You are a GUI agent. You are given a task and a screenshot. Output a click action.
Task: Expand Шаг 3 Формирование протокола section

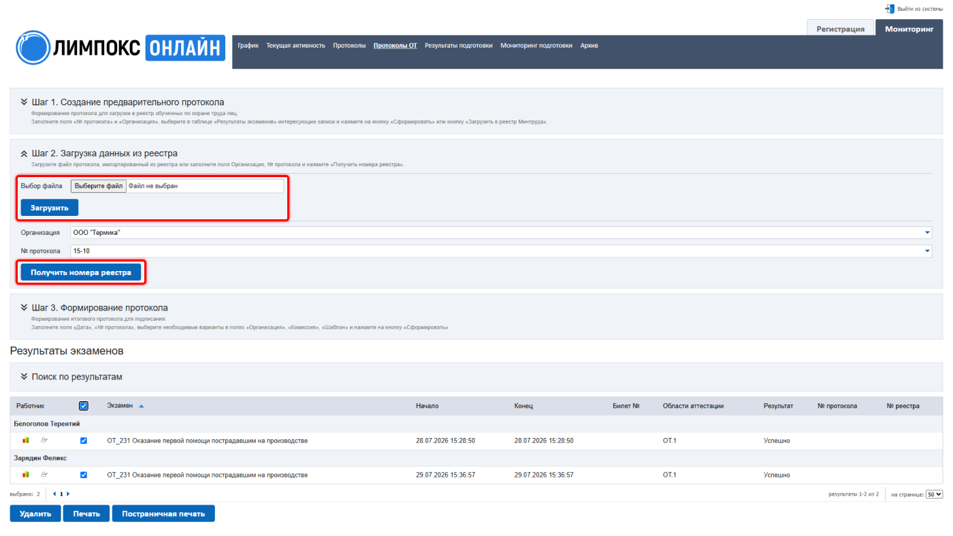tap(24, 308)
